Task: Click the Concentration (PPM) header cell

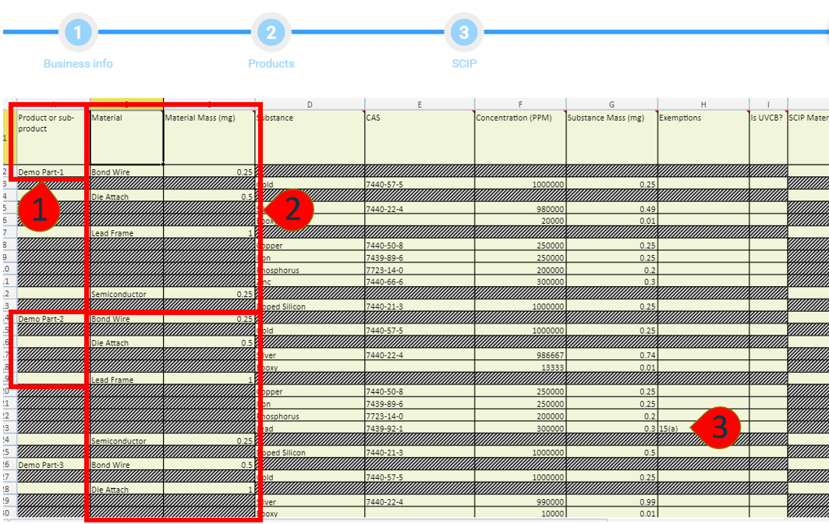Action: pos(520,136)
